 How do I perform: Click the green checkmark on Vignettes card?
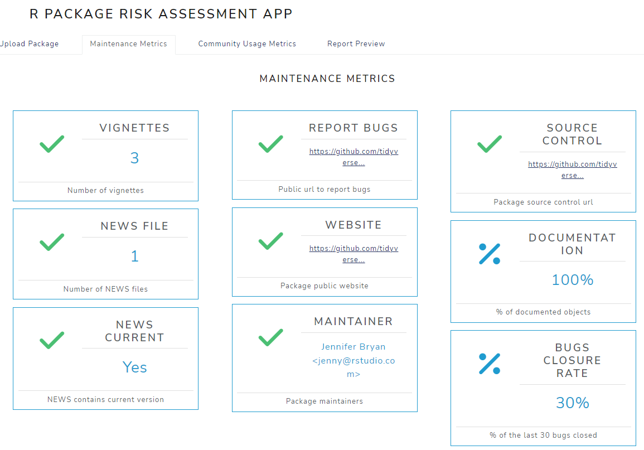point(52,144)
